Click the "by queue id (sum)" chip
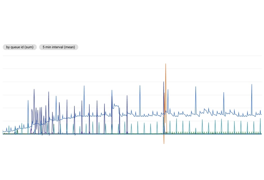 20,47
